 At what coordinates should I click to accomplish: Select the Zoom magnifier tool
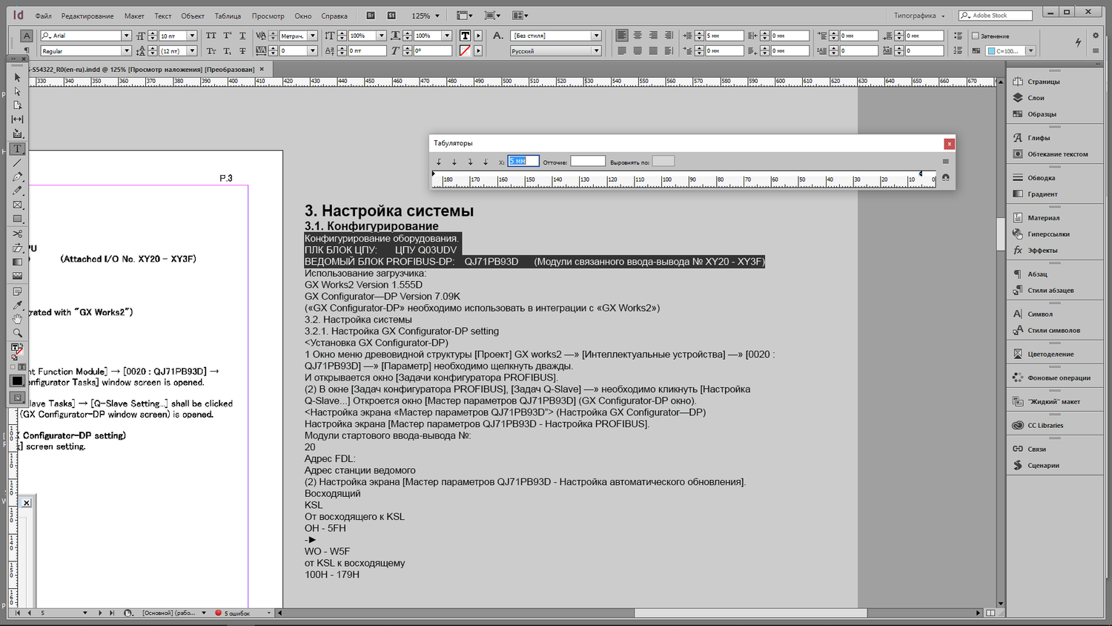[x=17, y=333]
